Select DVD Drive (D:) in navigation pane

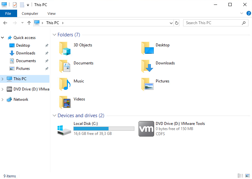[x=28, y=89]
